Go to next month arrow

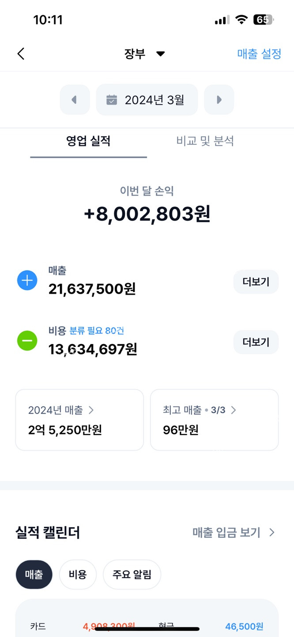219,100
